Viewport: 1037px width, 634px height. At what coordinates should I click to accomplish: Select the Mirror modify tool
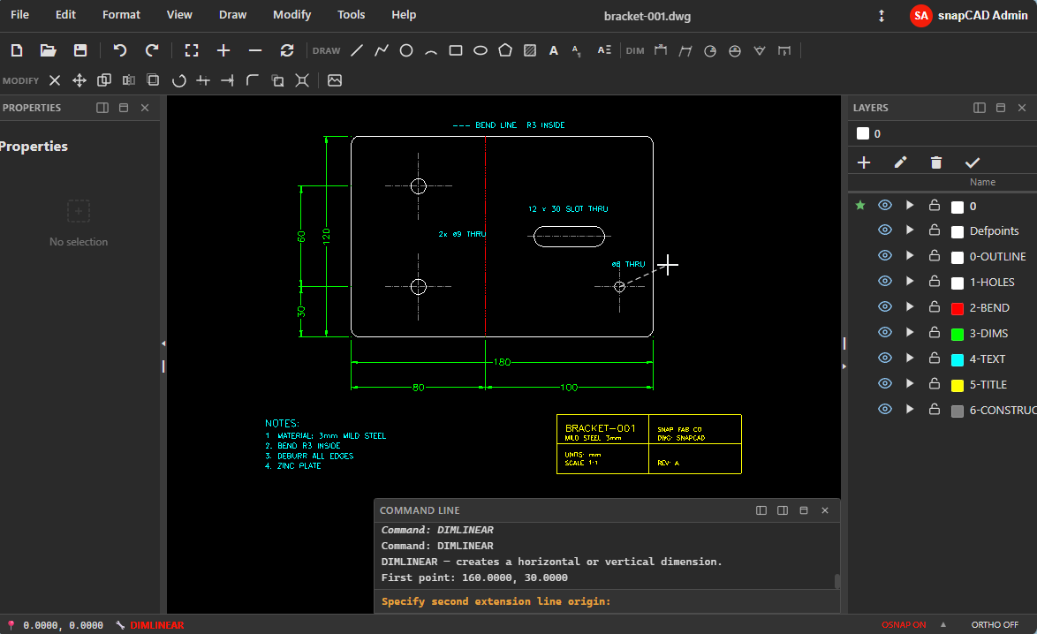click(x=129, y=80)
